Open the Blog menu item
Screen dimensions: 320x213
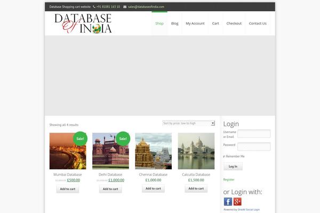click(x=175, y=23)
